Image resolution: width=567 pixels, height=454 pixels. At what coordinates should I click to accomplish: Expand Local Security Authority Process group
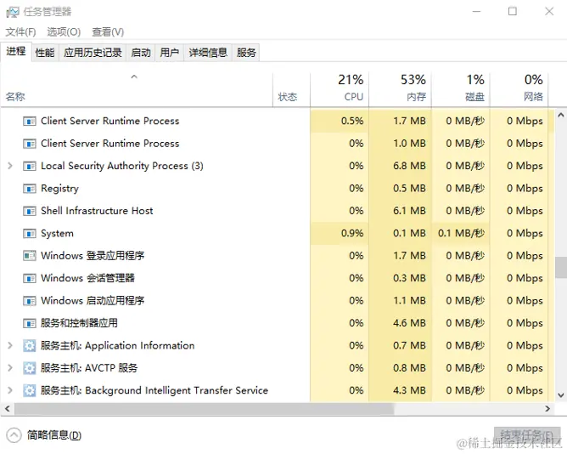click(x=10, y=166)
